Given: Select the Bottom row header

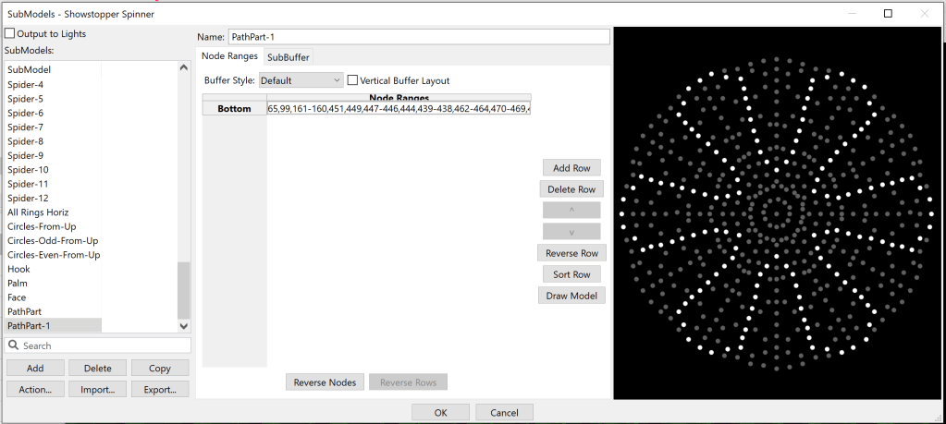Looking at the screenshot, I should click(234, 109).
